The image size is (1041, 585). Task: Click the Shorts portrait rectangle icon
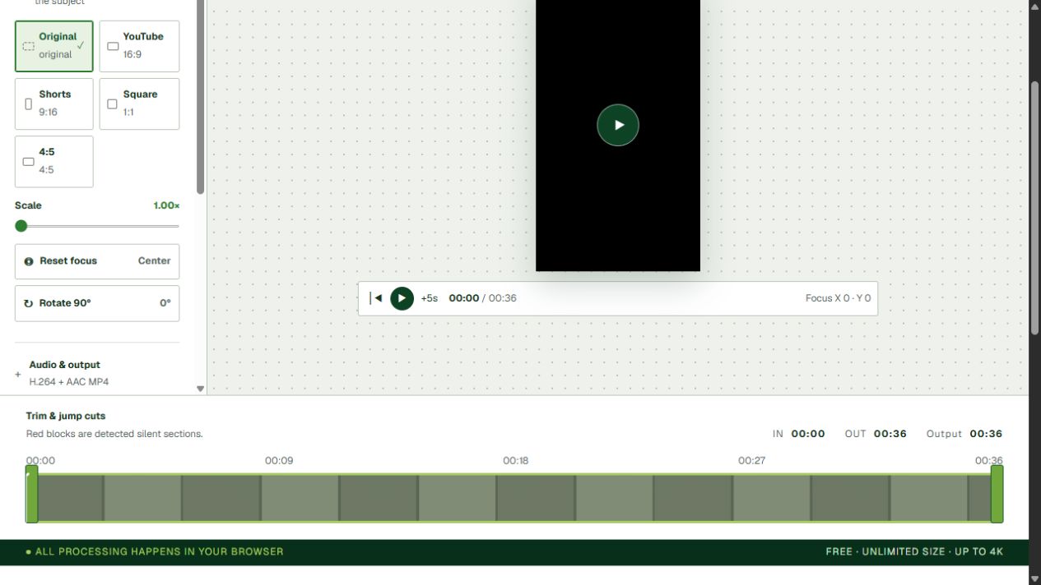click(x=29, y=104)
